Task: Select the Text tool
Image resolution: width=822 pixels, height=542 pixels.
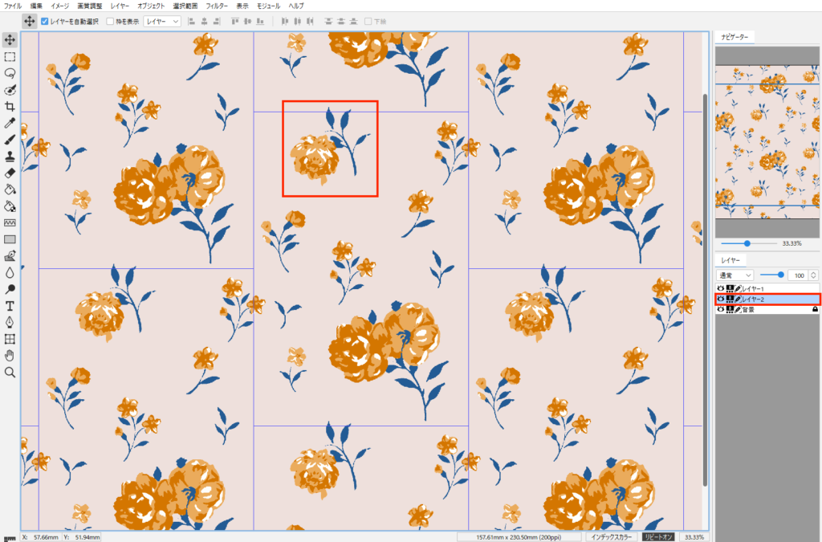Action: 10,306
